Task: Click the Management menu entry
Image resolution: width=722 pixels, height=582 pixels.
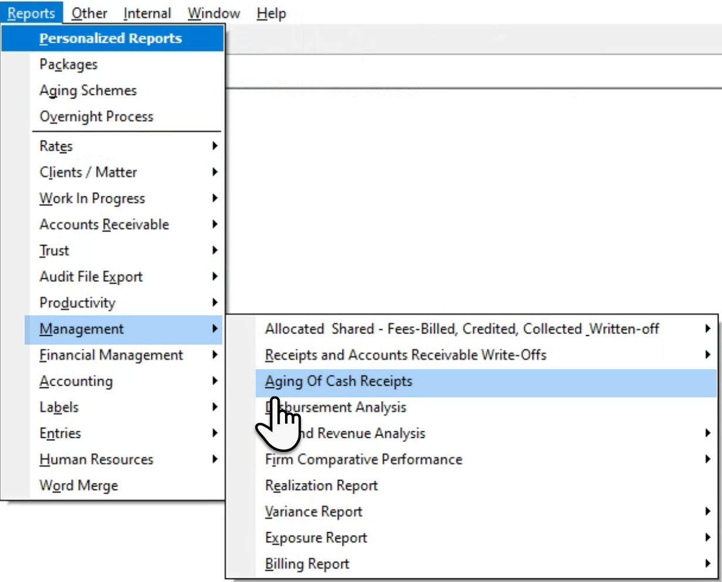Action: pos(124,329)
